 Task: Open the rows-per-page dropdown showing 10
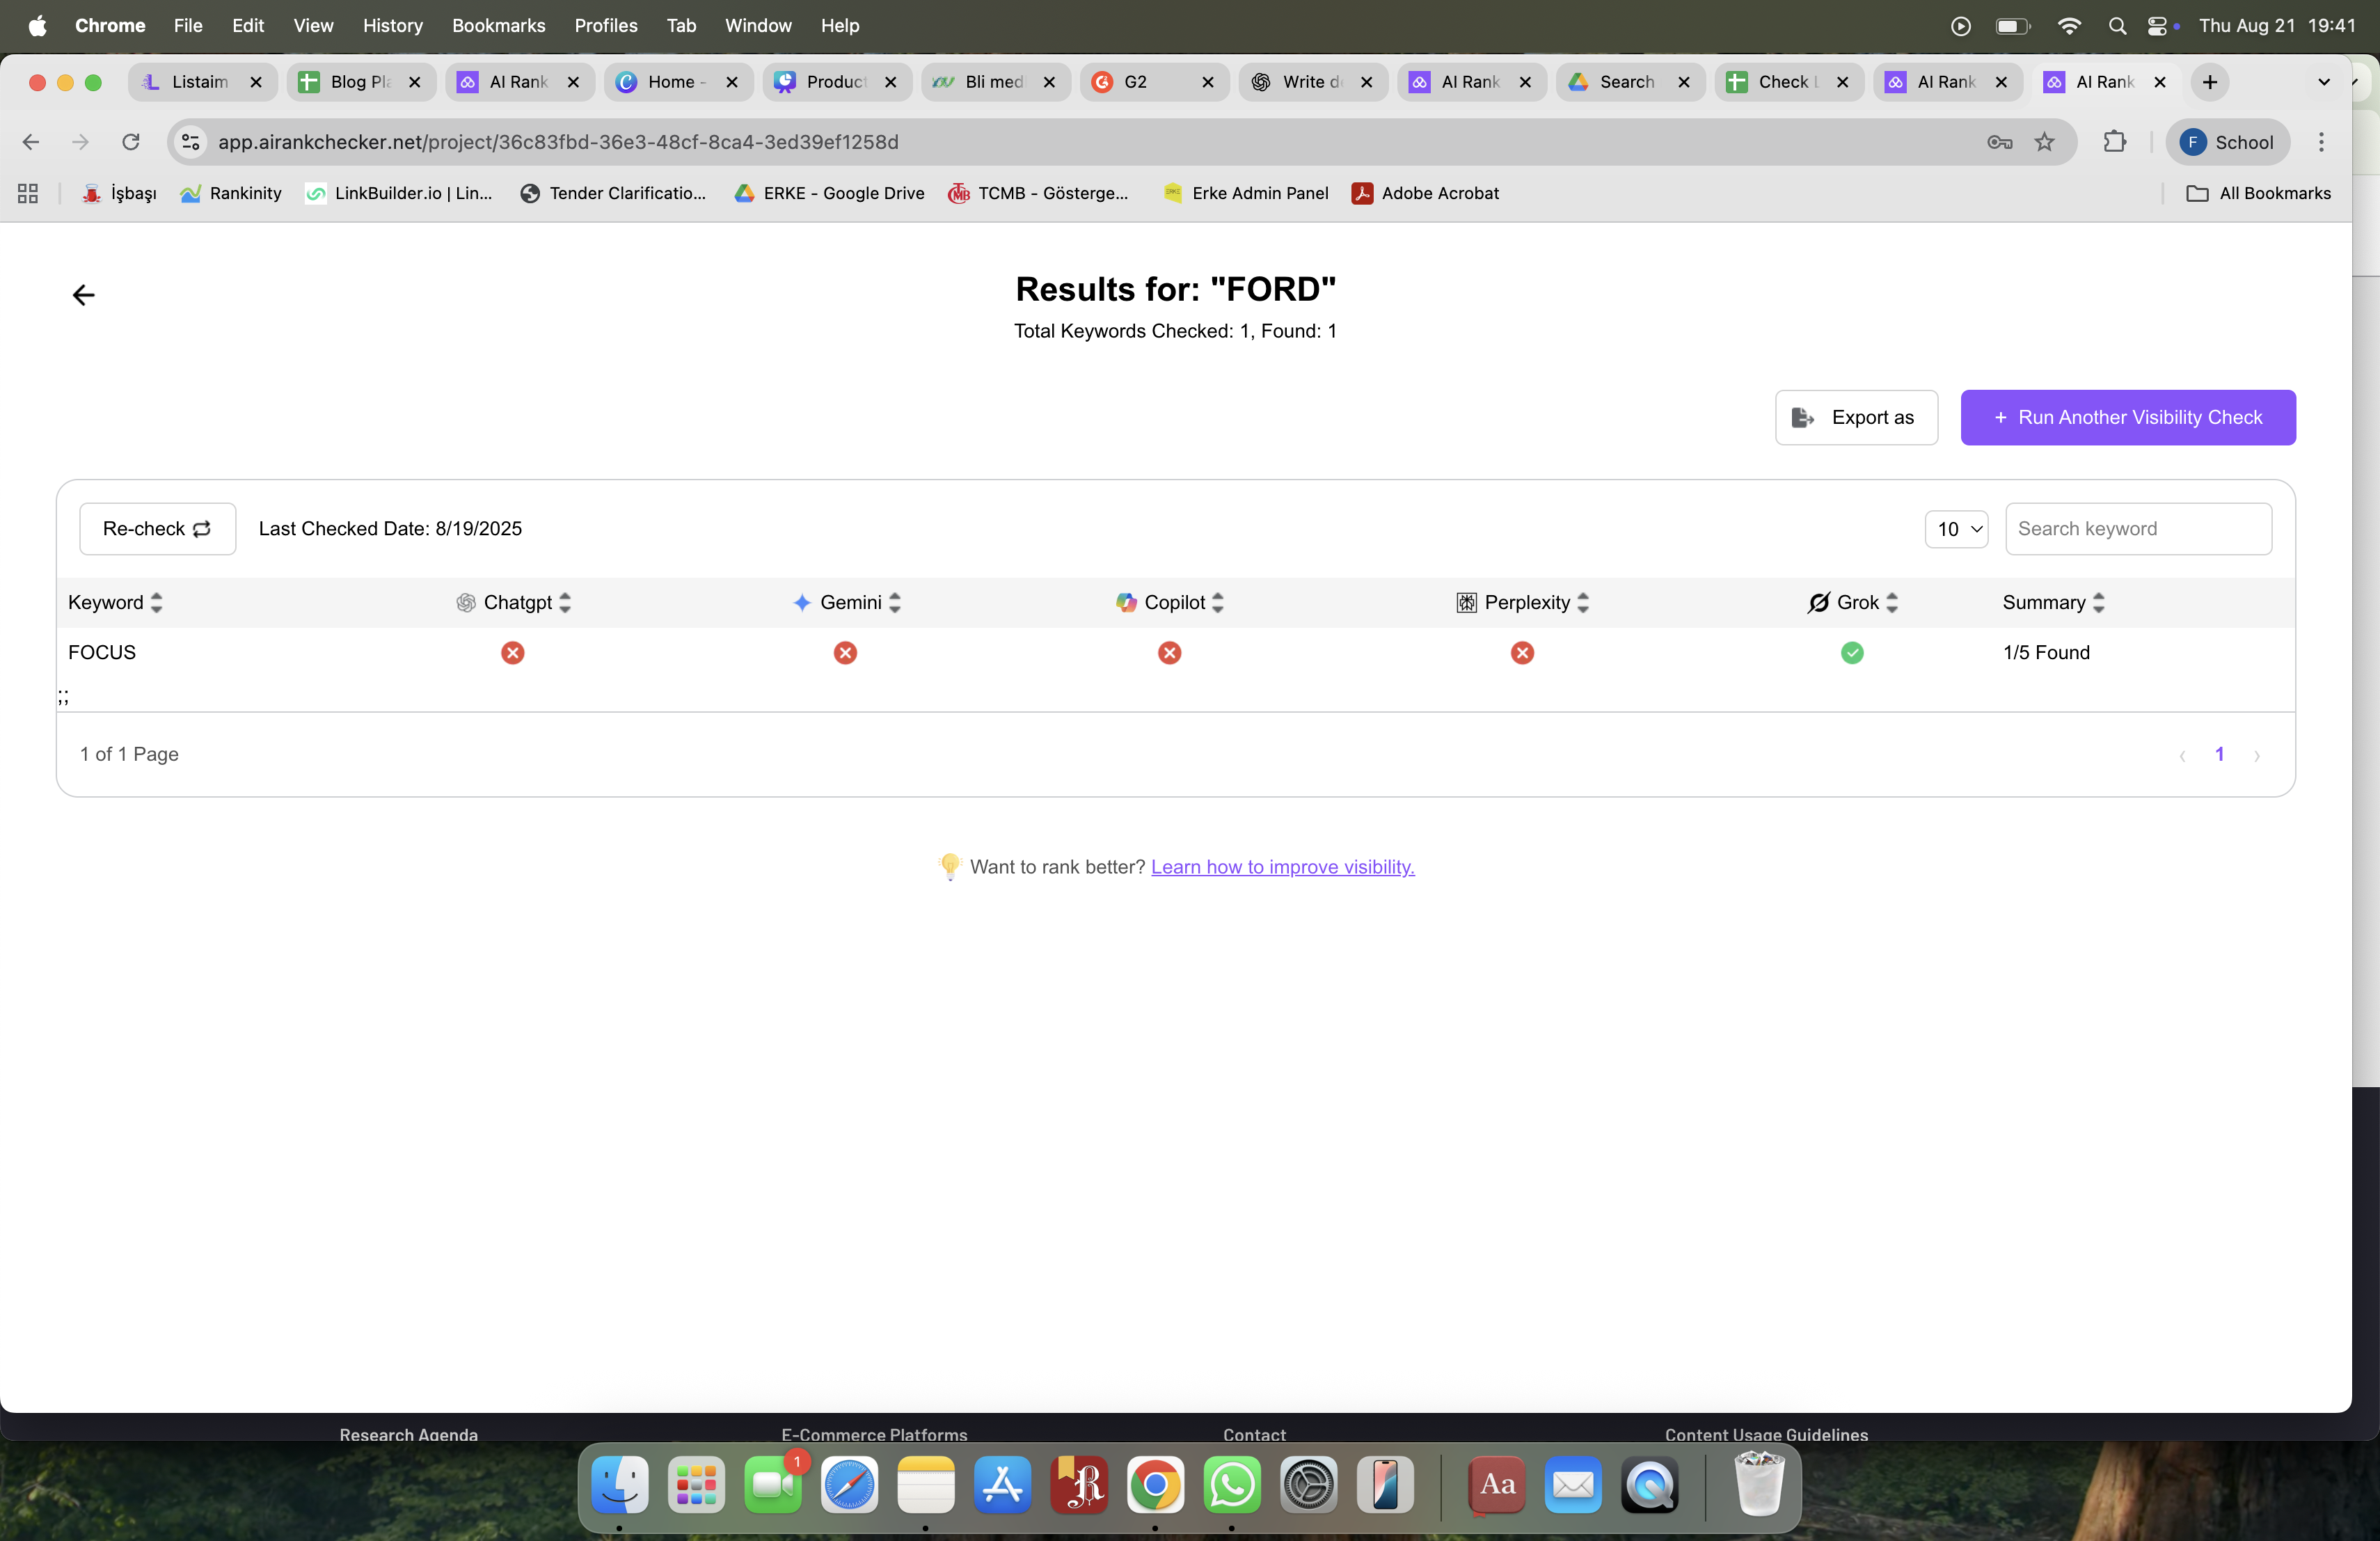pyautogui.click(x=1956, y=529)
